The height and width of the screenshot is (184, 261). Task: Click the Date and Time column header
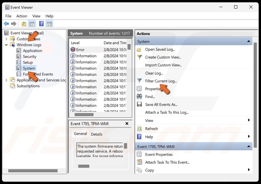(115, 43)
